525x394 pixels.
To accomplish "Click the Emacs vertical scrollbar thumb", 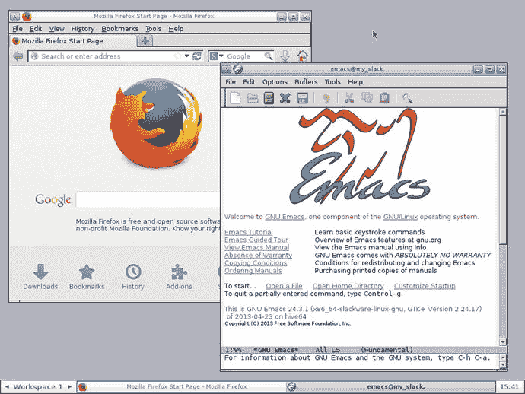I will (503, 179).
